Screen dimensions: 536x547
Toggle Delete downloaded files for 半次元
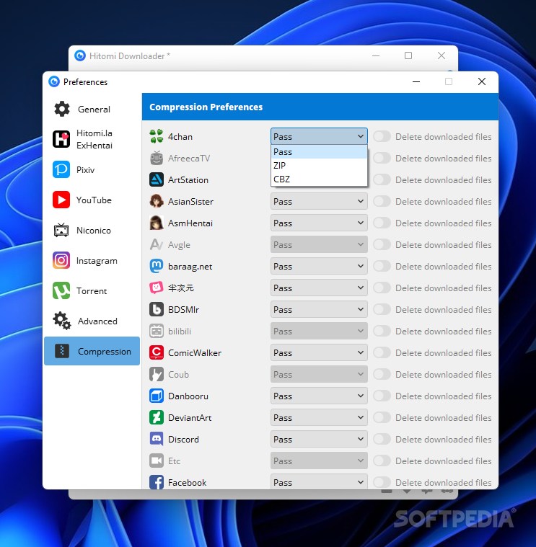[x=382, y=288]
